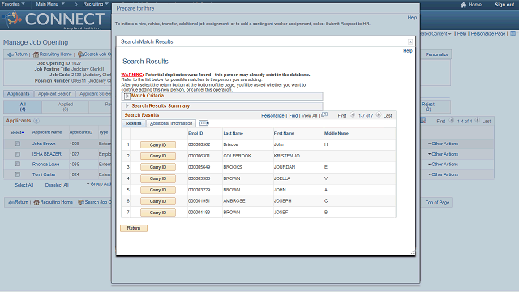519x292 pixels.
Task: Click Help link in Prepare for Hire window
Action: [412, 18]
